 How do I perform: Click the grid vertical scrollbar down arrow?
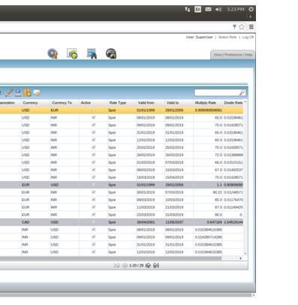tap(245, 254)
